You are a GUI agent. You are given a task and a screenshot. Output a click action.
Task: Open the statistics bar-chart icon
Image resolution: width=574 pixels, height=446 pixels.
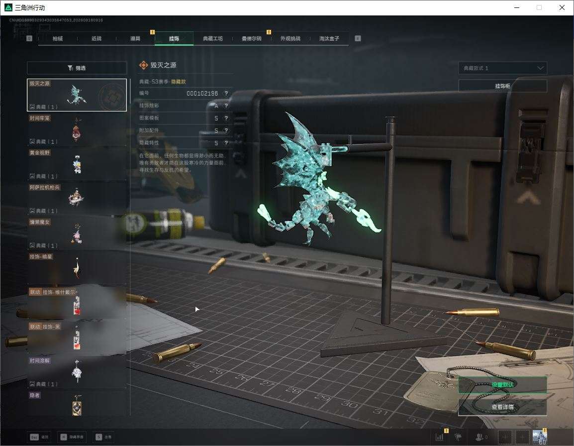click(440, 437)
